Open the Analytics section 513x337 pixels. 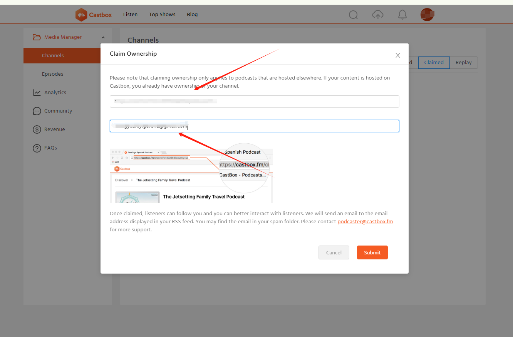(x=55, y=93)
